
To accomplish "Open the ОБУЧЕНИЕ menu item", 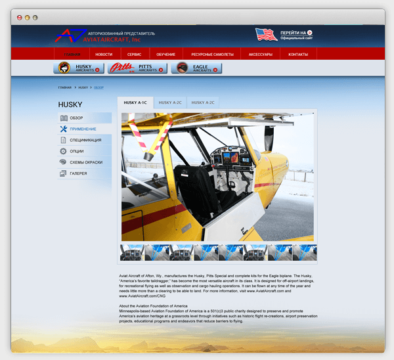I will [x=166, y=55].
